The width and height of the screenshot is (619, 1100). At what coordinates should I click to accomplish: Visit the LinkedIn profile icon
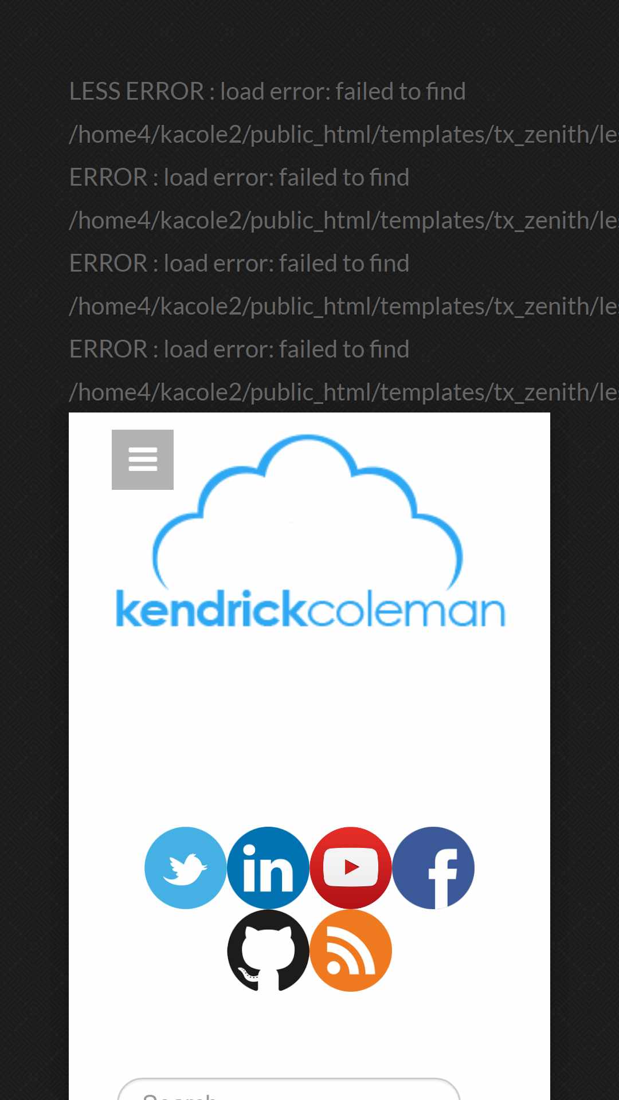click(x=268, y=867)
